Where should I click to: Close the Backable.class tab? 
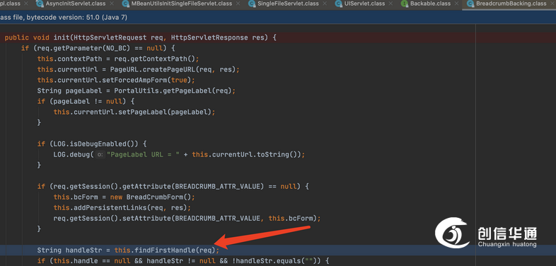[x=457, y=4]
